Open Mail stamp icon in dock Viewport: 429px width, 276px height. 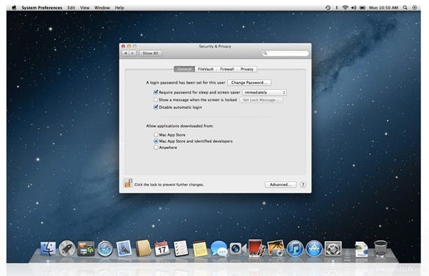[123, 249]
